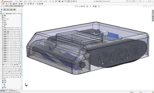Select the ケース<2> component in tree
The image size is (154, 93).
pyautogui.click(x=11, y=70)
